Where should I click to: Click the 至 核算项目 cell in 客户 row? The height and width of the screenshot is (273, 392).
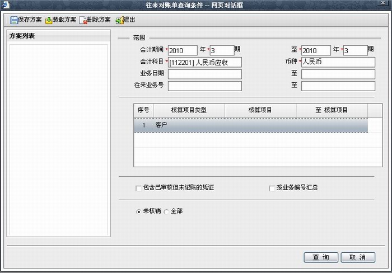click(x=332, y=125)
